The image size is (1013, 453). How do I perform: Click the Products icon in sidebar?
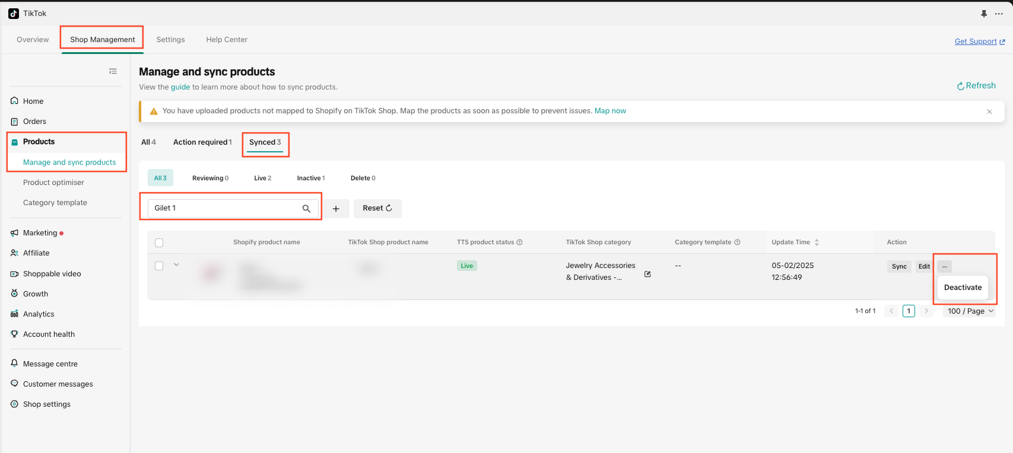click(15, 142)
